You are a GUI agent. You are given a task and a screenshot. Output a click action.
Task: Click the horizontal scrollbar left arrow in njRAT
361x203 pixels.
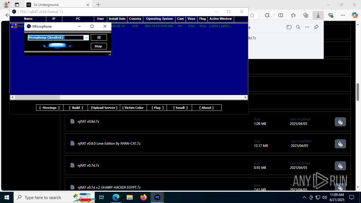(12, 97)
